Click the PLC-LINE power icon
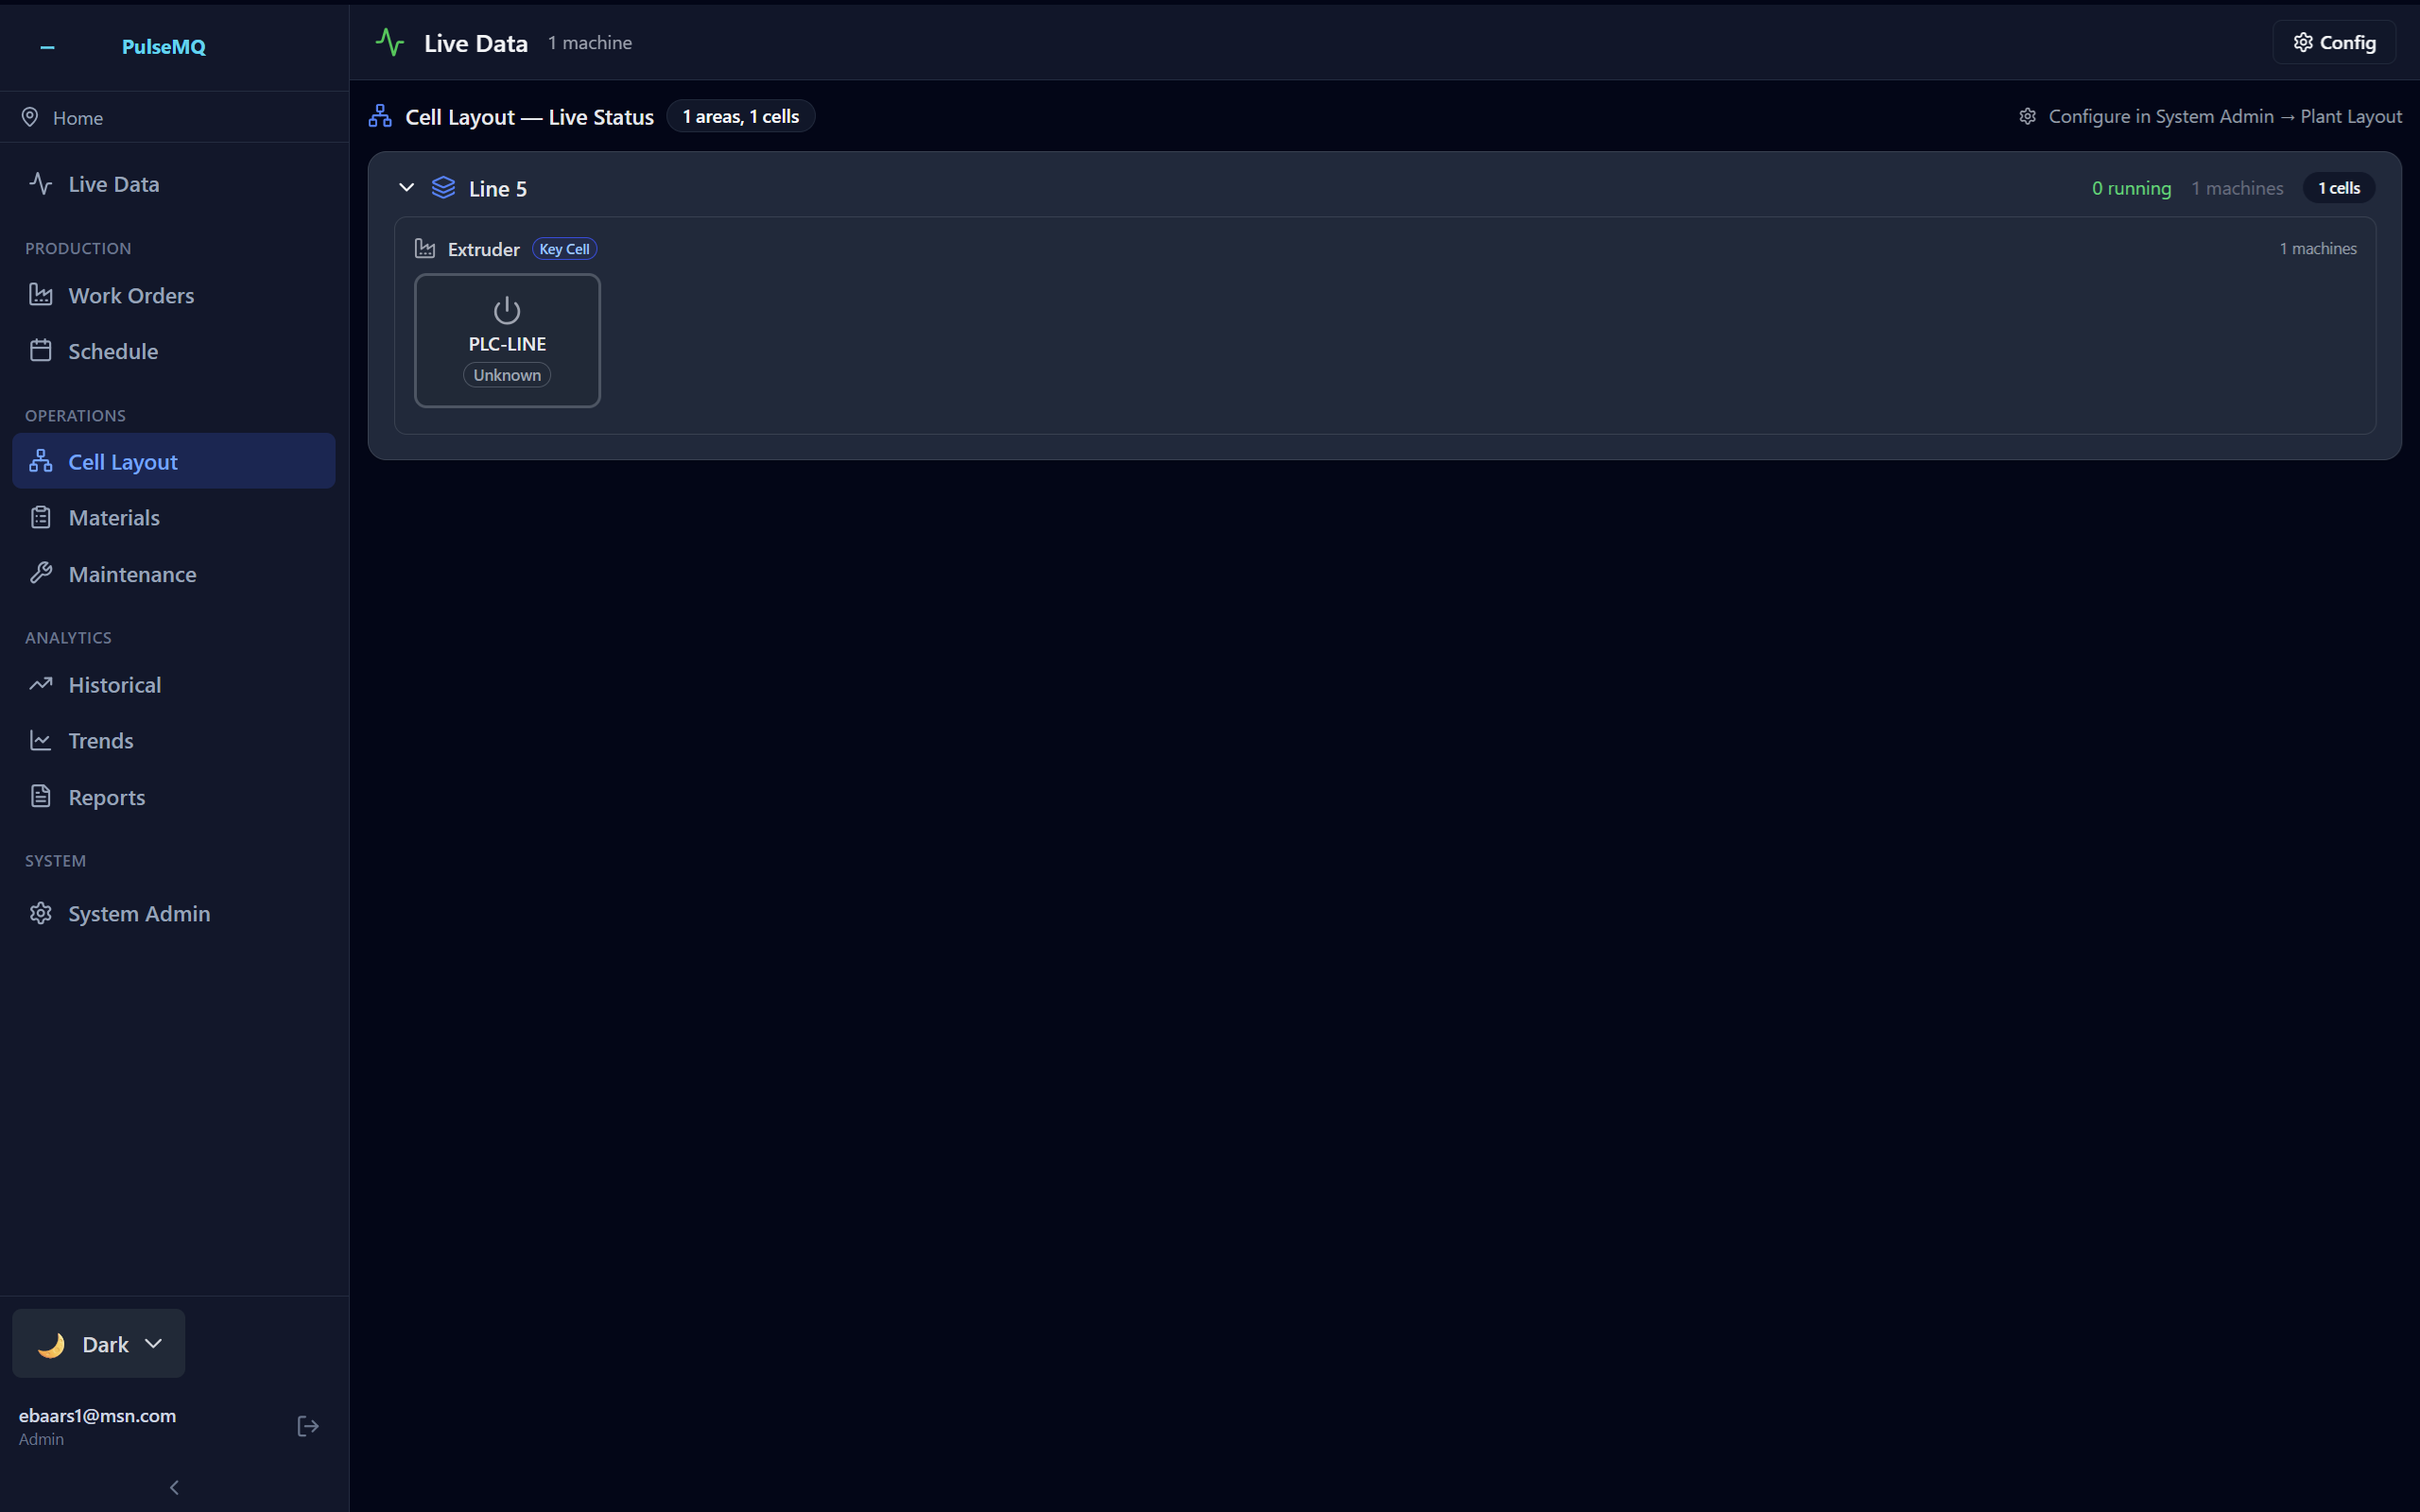 point(507,310)
